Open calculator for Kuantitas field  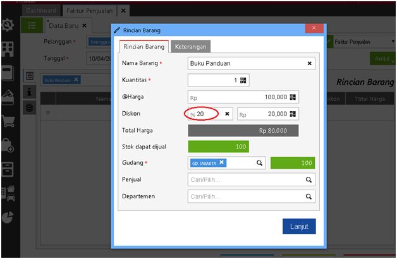tap(243, 80)
